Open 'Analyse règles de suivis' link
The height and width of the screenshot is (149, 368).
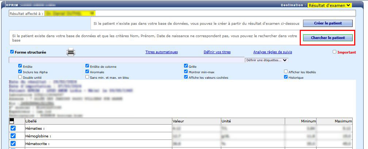[x=272, y=52]
